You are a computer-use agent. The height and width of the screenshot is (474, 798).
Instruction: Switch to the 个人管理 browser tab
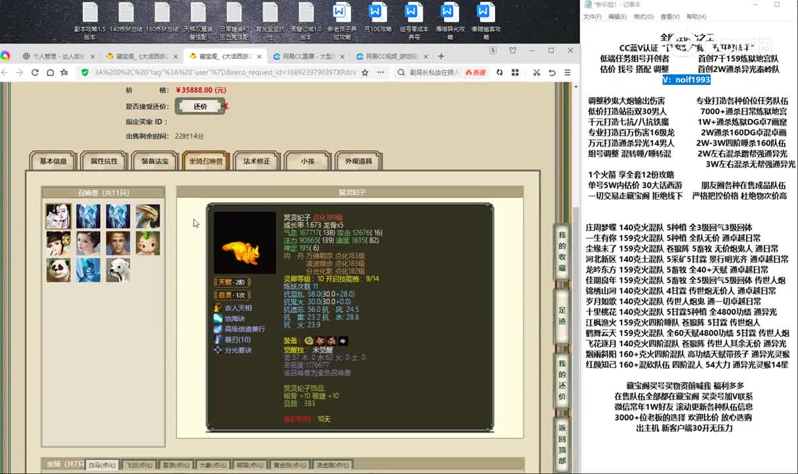point(59,57)
